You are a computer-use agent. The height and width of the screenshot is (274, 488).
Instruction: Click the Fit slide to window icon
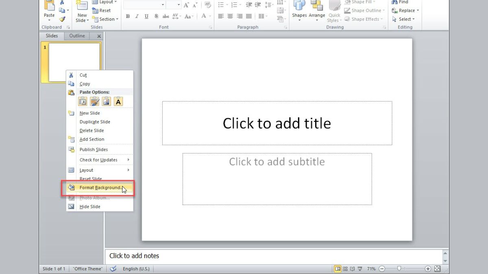click(437, 268)
